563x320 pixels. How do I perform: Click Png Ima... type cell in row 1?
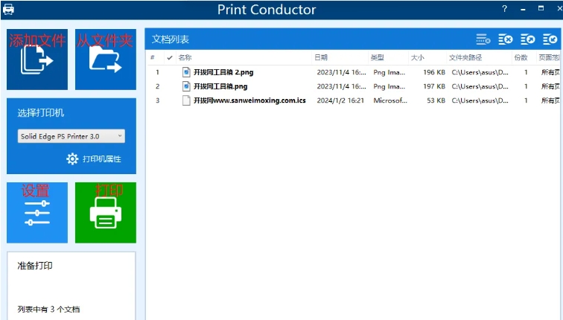click(389, 72)
